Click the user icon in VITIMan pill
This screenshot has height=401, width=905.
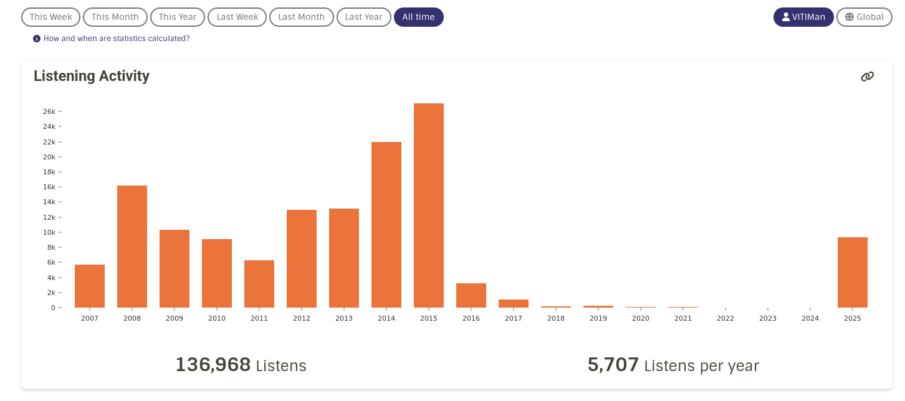point(786,17)
